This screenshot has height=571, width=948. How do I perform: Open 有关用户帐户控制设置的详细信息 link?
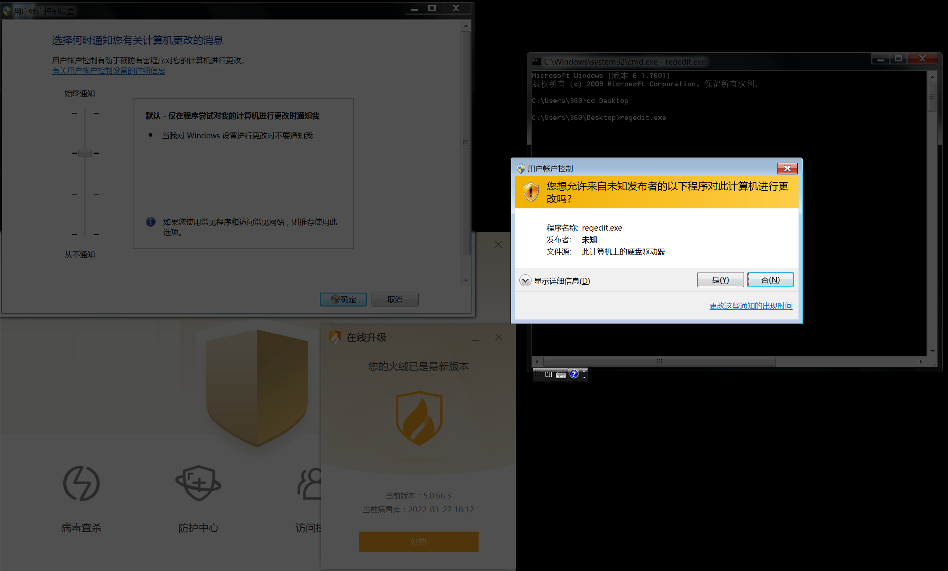coord(109,71)
